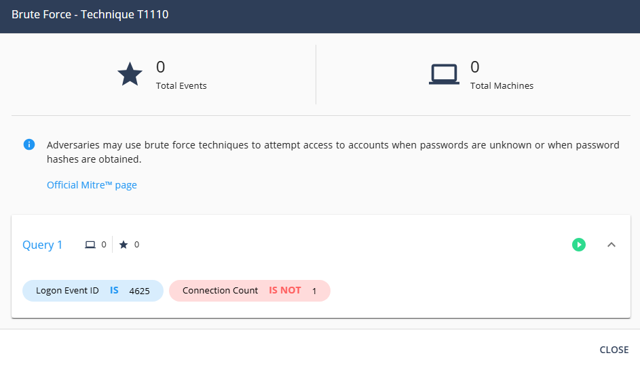Screen dimensions: 640x366
Task: Click the value 1 in the Connection Count chip
Action: [314, 291]
